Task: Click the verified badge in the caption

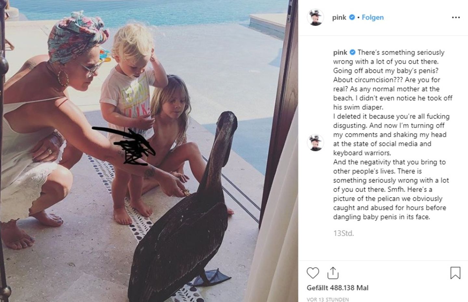Action: point(352,52)
